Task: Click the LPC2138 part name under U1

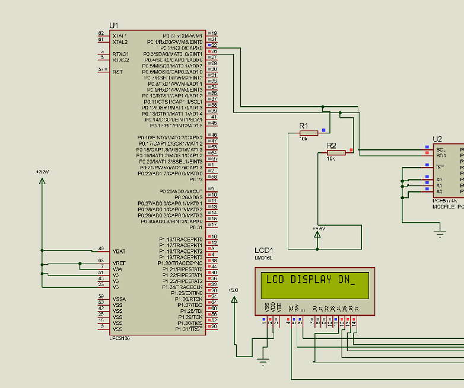Action: [x=119, y=338]
